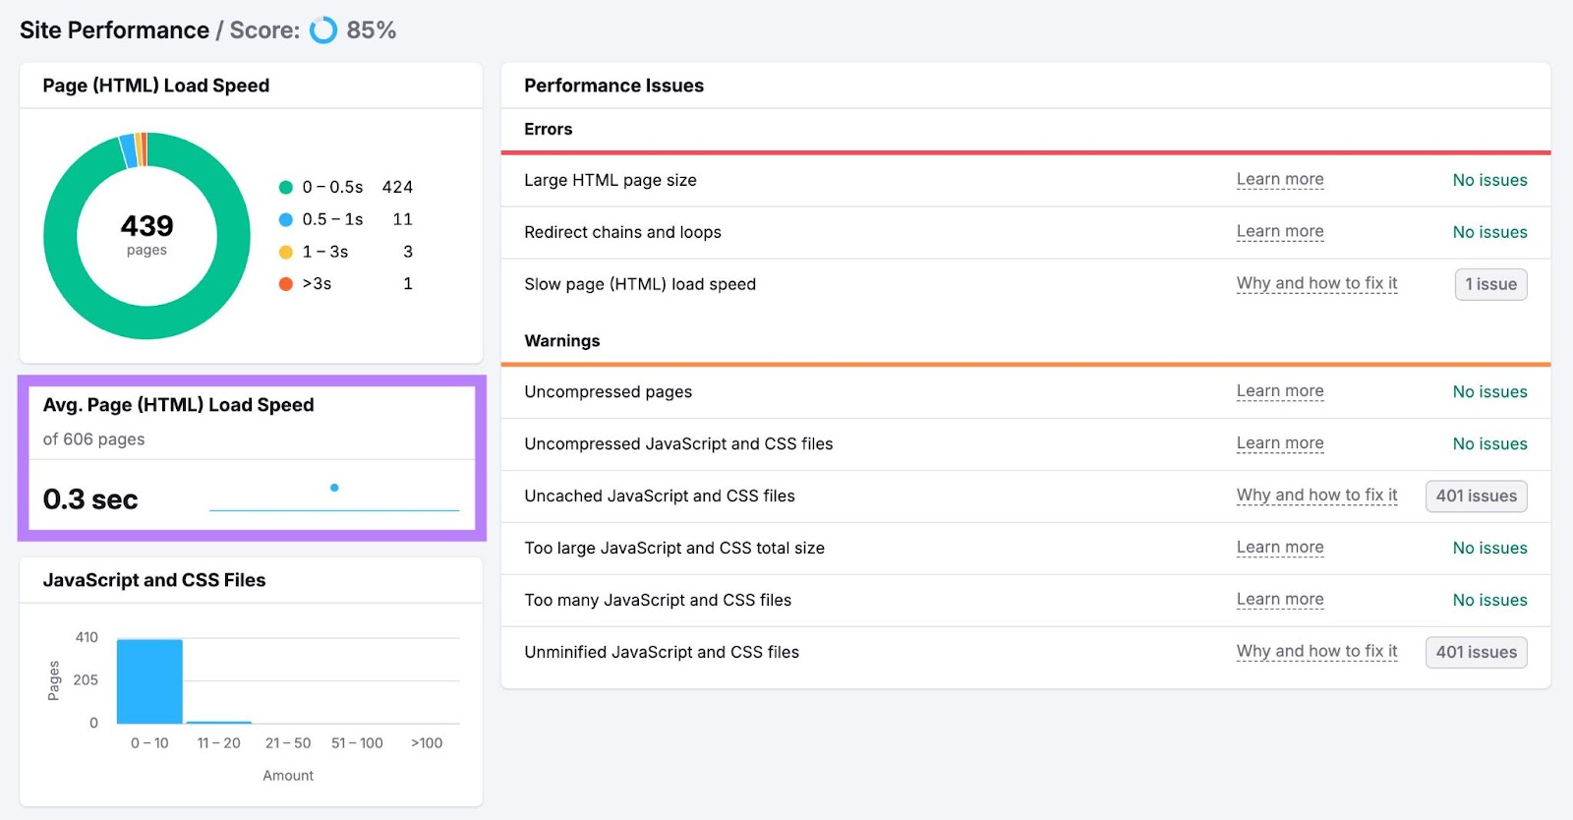This screenshot has height=820, width=1573.
Task: Click the blue data point on load speed sparkline
Action: (x=334, y=488)
